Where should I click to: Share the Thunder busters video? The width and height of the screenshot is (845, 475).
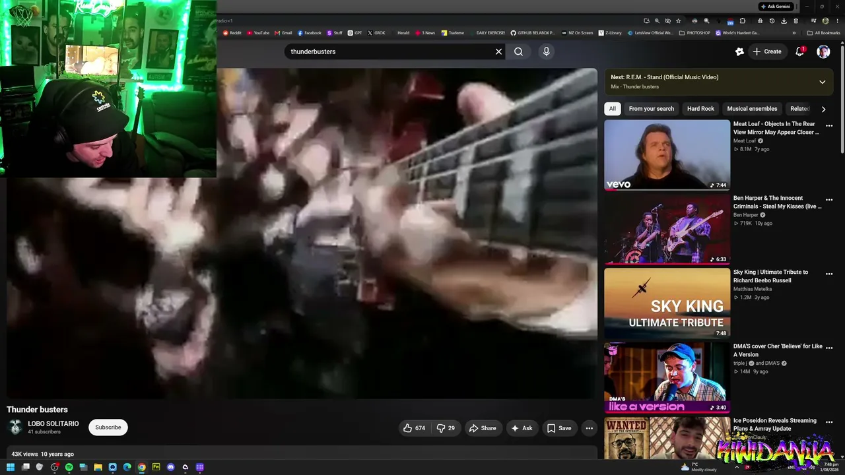point(483,428)
